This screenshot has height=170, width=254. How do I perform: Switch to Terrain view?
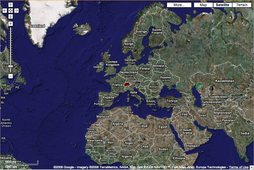pos(242,5)
